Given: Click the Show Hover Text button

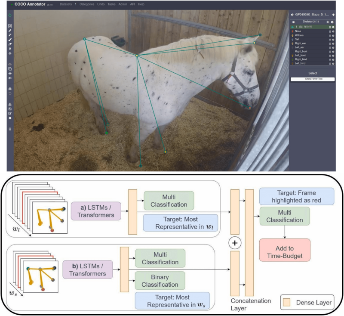Looking at the screenshot, I should [x=312, y=79].
